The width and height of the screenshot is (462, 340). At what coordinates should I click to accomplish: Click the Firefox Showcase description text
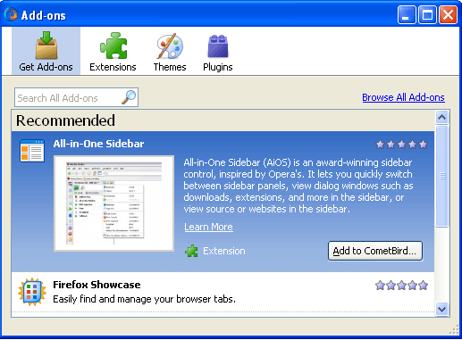tap(144, 299)
